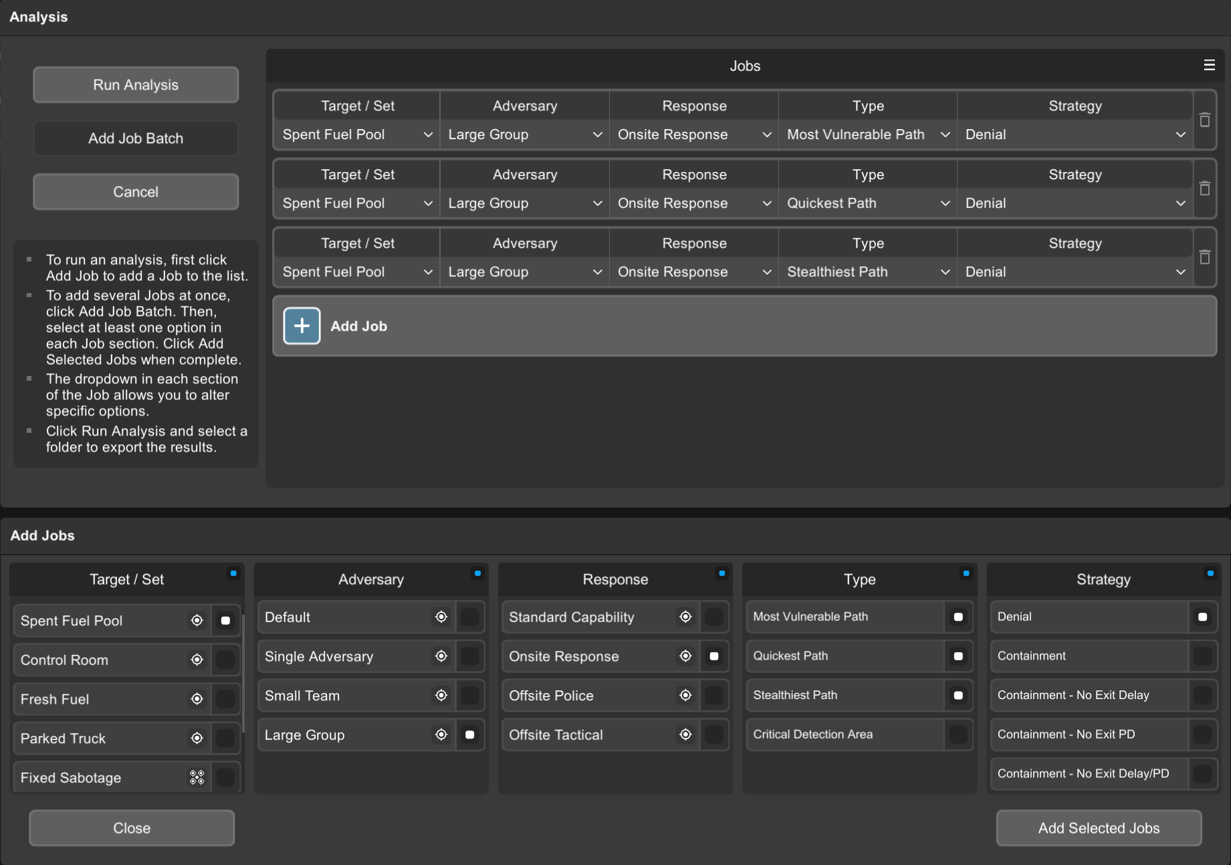Screen dimensions: 1231x865
Task: Click target icon beside Large Group adversary
Action: click(x=441, y=735)
